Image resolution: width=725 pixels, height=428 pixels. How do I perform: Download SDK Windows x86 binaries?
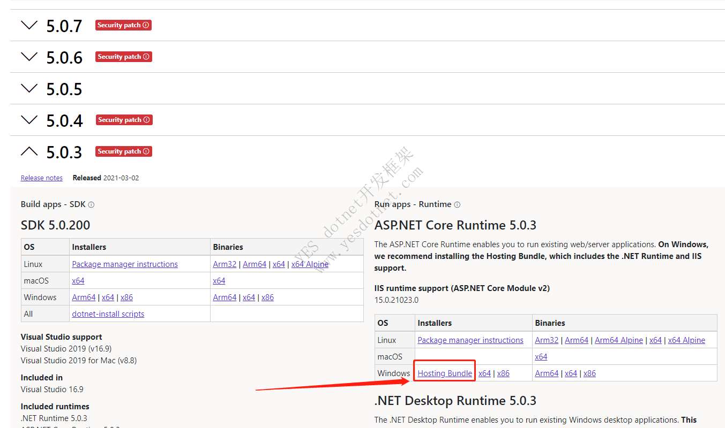(268, 297)
